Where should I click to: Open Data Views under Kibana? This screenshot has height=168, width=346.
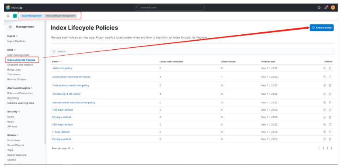point(14,140)
